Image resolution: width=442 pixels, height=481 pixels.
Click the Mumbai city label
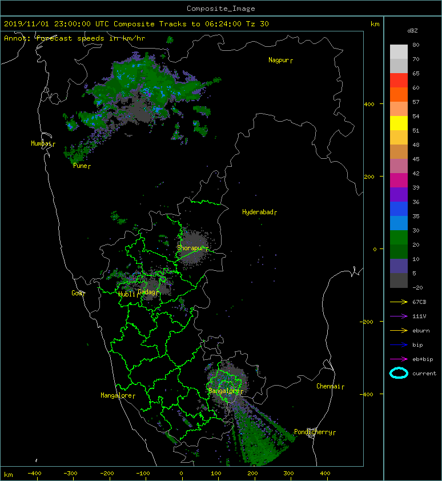41,143
